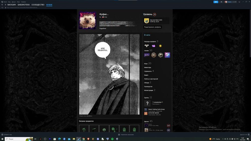Open Работы в мастерской link
This screenshot has height=141, width=251.
click(x=151, y=79)
